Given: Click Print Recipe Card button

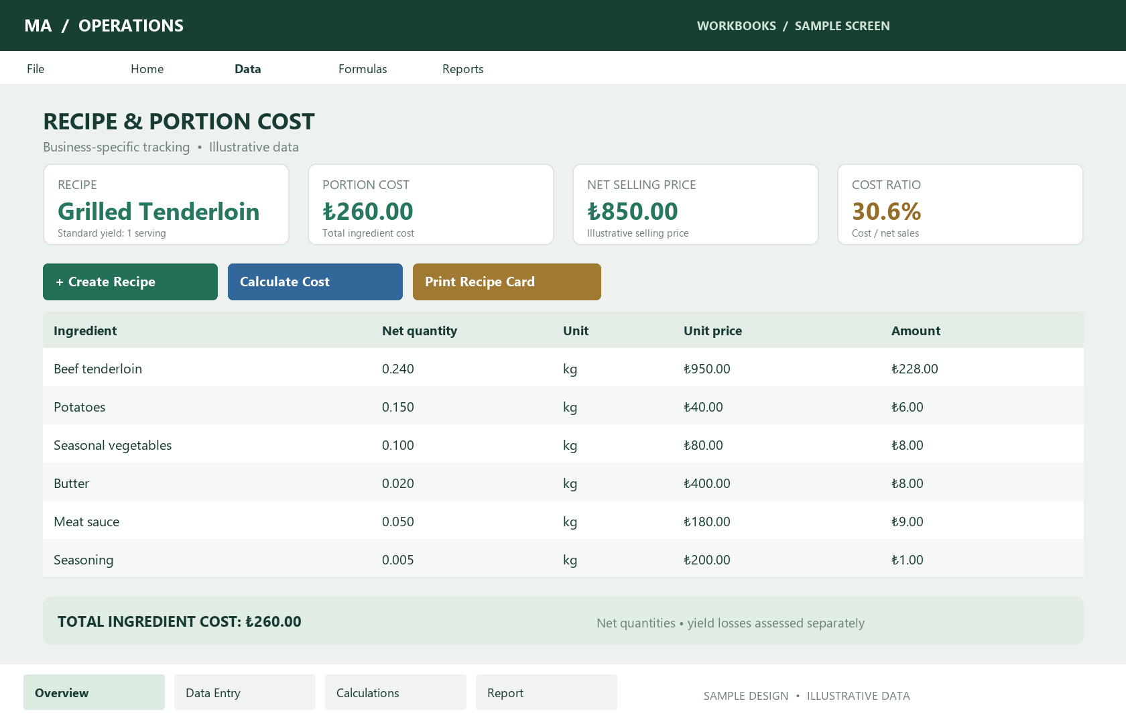Looking at the screenshot, I should pyautogui.click(x=507, y=282).
